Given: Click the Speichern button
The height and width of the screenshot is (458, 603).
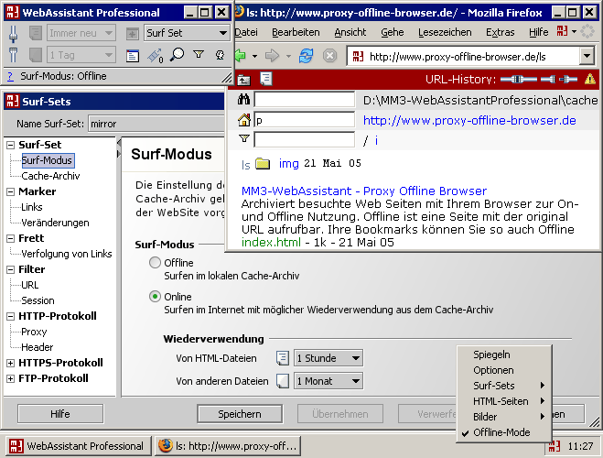Looking at the screenshot, I should click(240, 414).
